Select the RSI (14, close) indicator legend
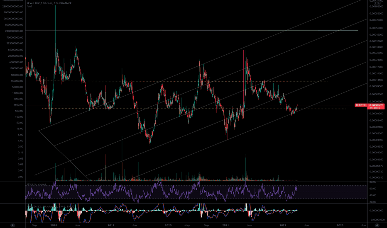Viewport: 387px width, 228px height. point(36,184)
